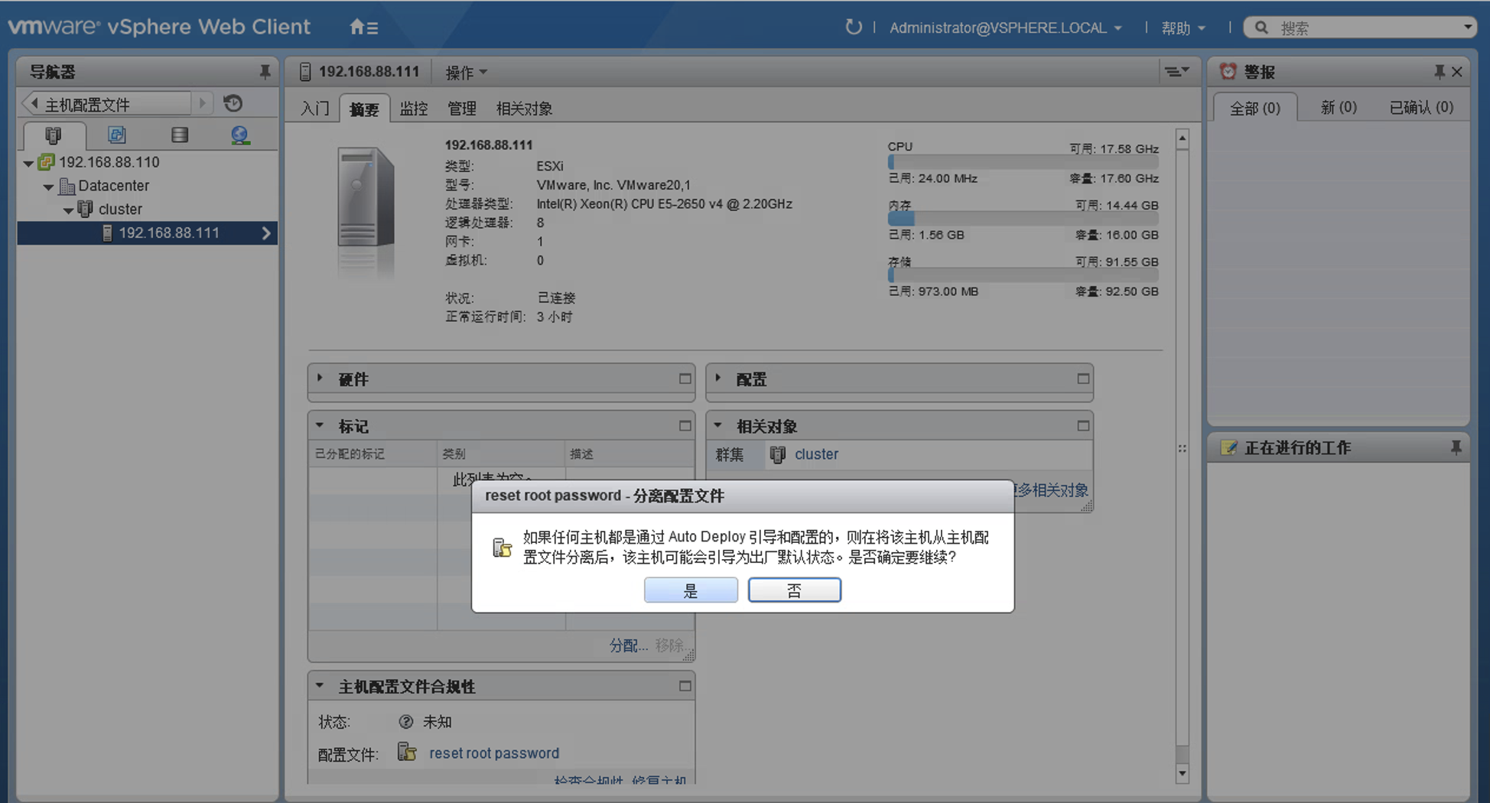Maximize the 配置 panel
Screen dimensions: 1490x803
1082,379
